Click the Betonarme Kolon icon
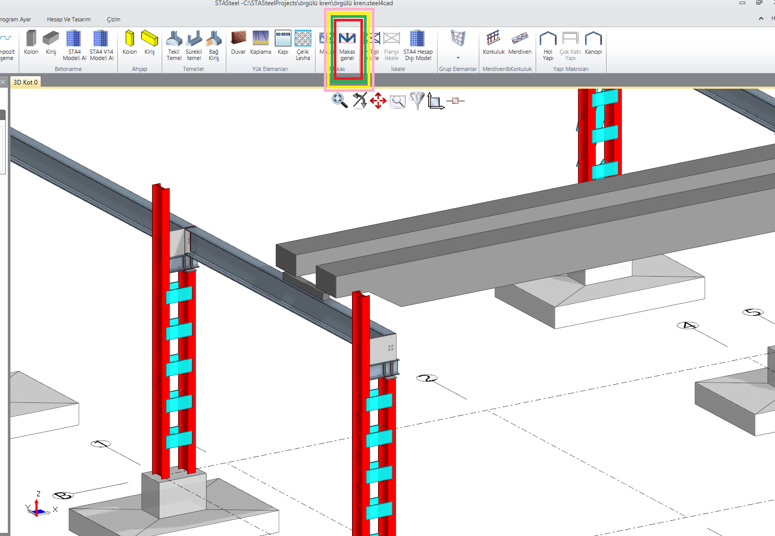Screen dimensions: 775x536 click(x=31, y=43)
